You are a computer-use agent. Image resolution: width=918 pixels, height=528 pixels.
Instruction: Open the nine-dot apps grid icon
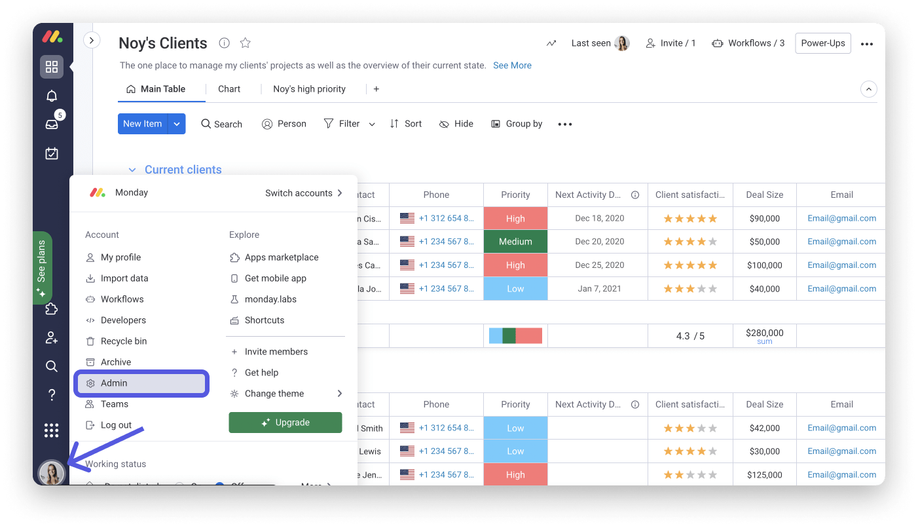(x=51, y=430)
